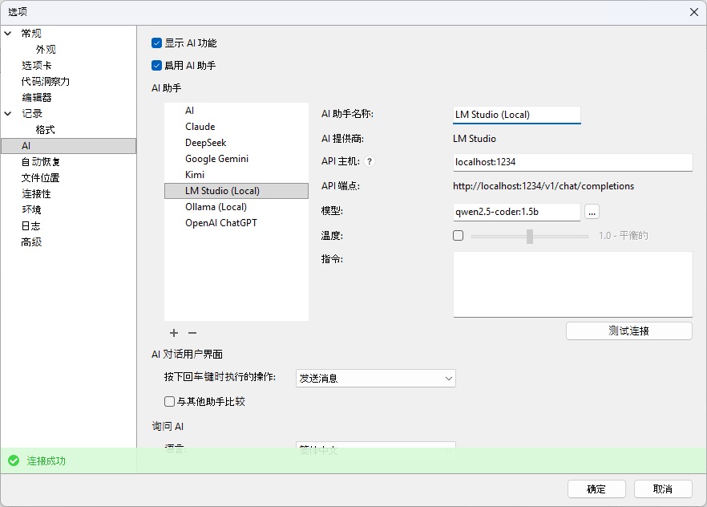
Task: Click the 模型 qwen2.5-coder:1.5b field
Action: click(x=517, y=212)
